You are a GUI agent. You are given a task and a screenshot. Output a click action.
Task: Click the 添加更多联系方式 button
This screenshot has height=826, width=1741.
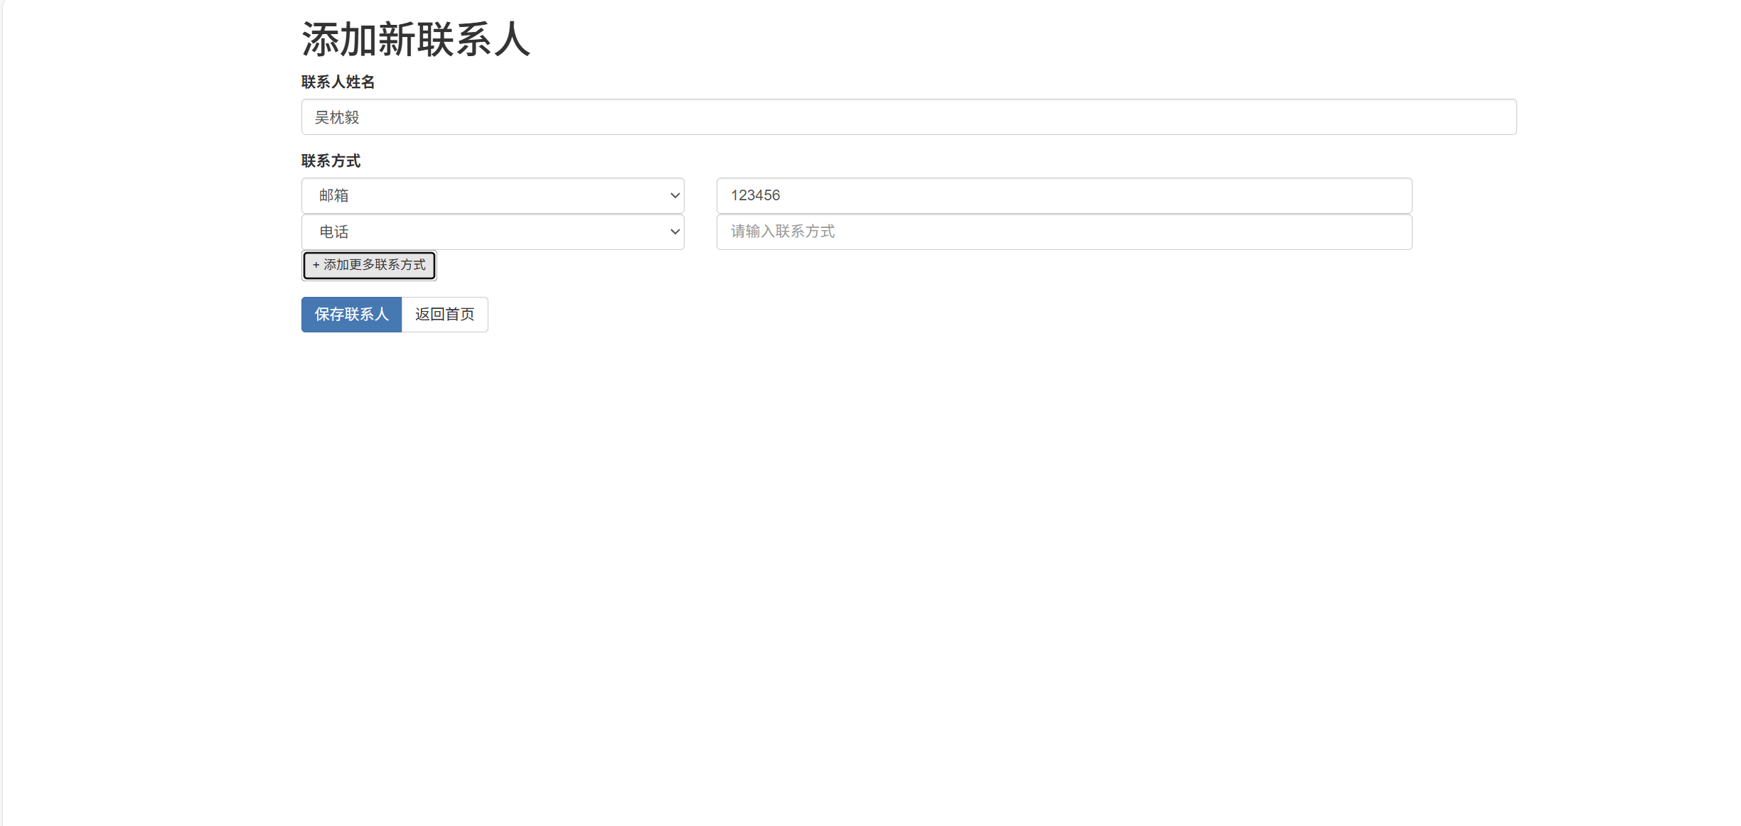[x=368, y=265]
